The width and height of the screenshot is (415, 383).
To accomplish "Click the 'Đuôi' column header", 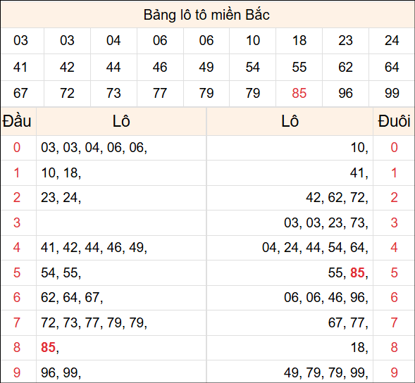I will (x=394, y=121).
